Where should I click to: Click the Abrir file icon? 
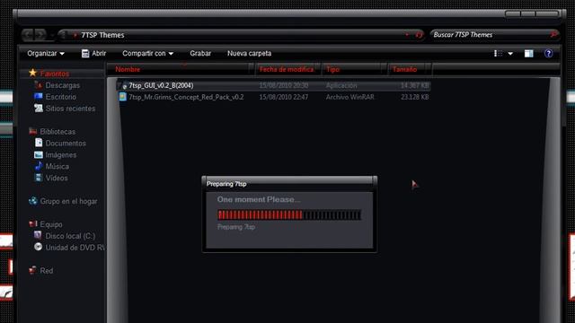[x=85, y=54]
